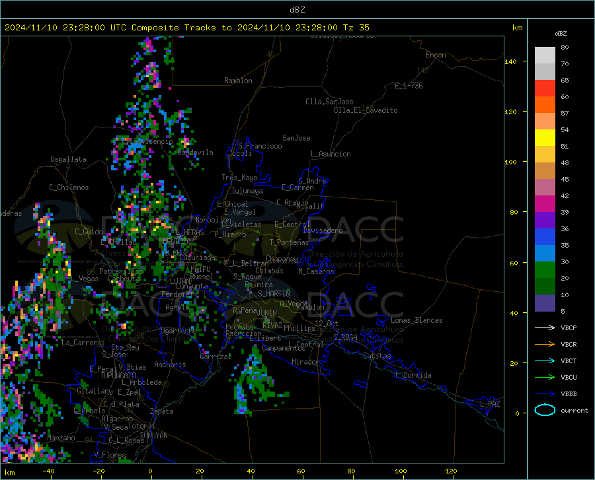Select the bright green swatch below the 30 dBZ mark
The image size is (595, 480).
tap(545, 270)
